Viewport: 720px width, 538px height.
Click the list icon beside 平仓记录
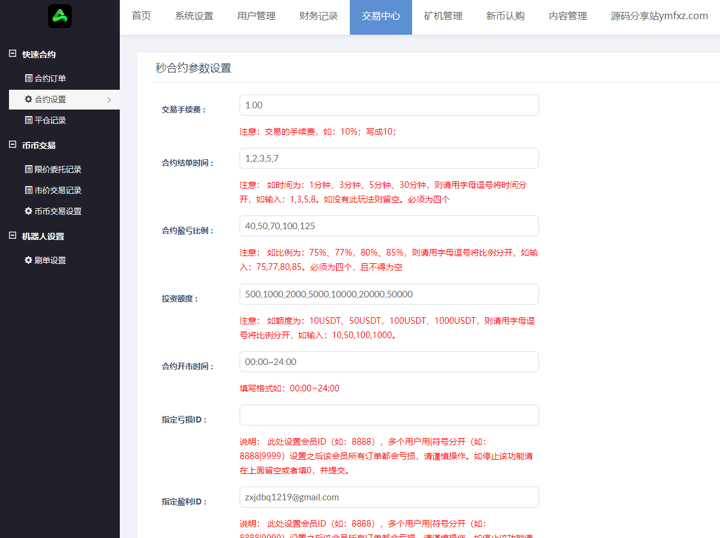point(28,120)
